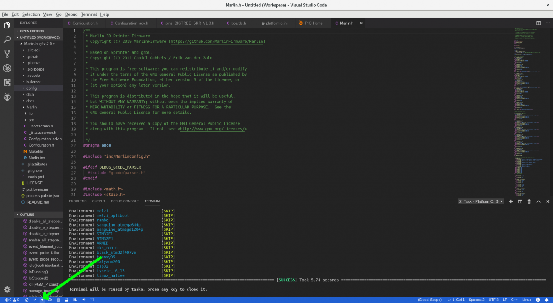Click the PlatformIO Test flask icon
Image resolution: width=553 pixels, height=303 pixels.
click(x=66, y=300)
